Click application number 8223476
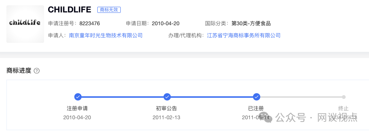 click(x=90, y=24)
